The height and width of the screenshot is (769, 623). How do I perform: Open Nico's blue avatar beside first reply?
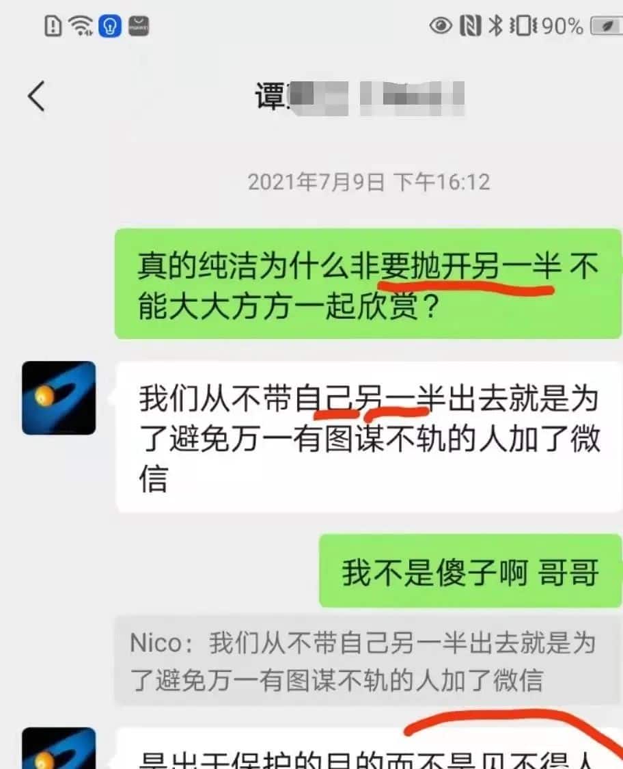tap(59, 399)
